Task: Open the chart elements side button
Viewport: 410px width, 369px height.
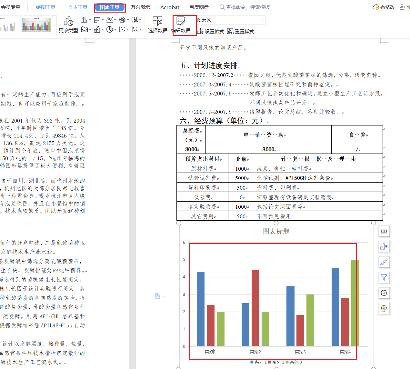Action: [x=384, y=247]
